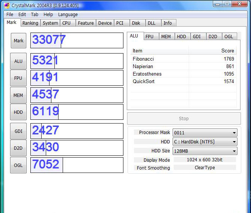Click the FPU score 4191 bar

click(77, 78)
